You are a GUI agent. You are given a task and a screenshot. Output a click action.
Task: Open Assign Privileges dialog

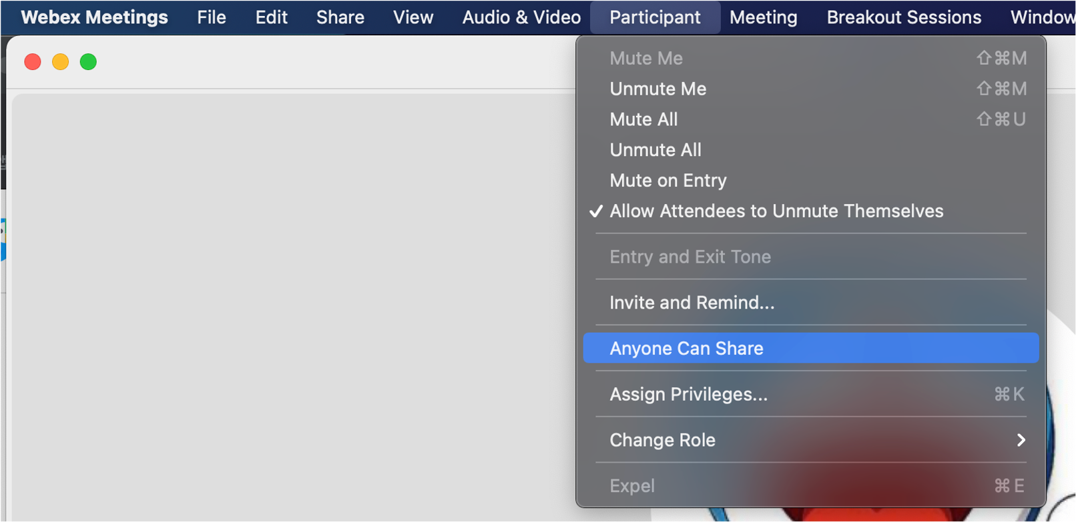coord(688,395)
